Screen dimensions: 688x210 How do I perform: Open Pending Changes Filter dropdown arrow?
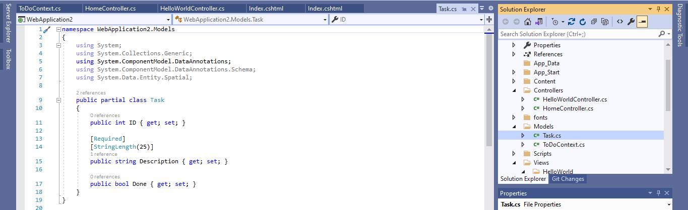562,22
